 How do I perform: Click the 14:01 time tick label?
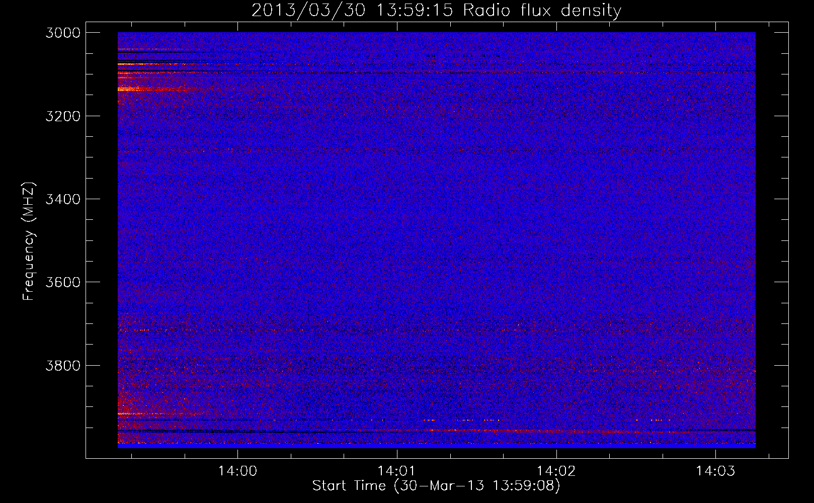point(396,471)
